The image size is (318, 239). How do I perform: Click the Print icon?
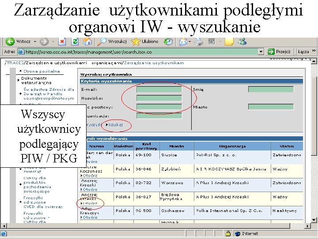199,42
